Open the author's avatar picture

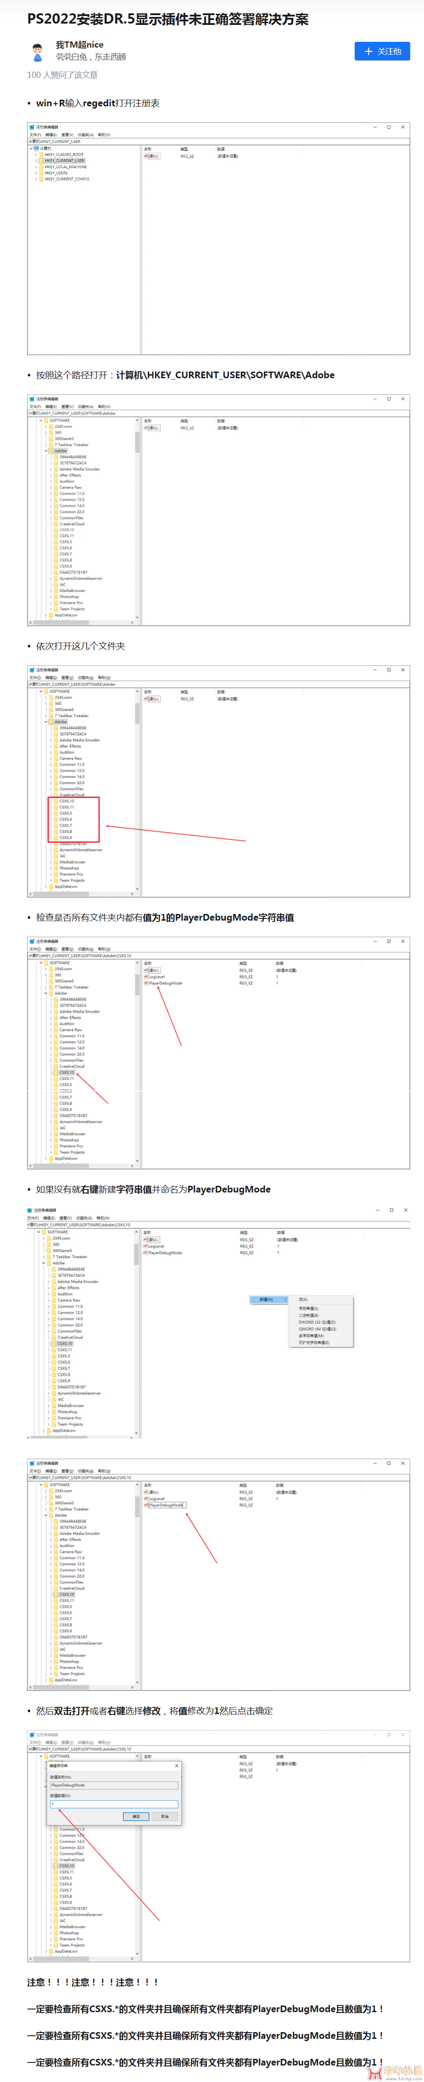click(x=37, y=52)
